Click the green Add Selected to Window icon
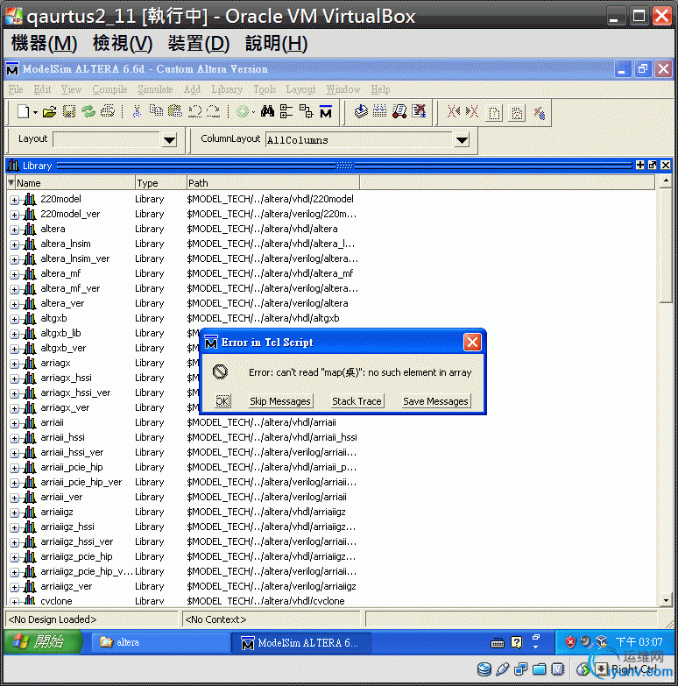 click(242, 112)
